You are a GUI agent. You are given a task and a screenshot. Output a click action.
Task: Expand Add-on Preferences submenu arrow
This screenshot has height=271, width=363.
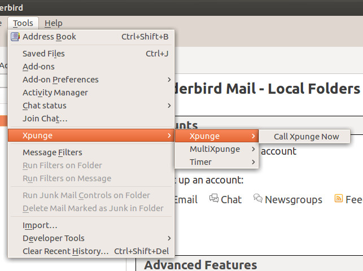coord(169,80)
